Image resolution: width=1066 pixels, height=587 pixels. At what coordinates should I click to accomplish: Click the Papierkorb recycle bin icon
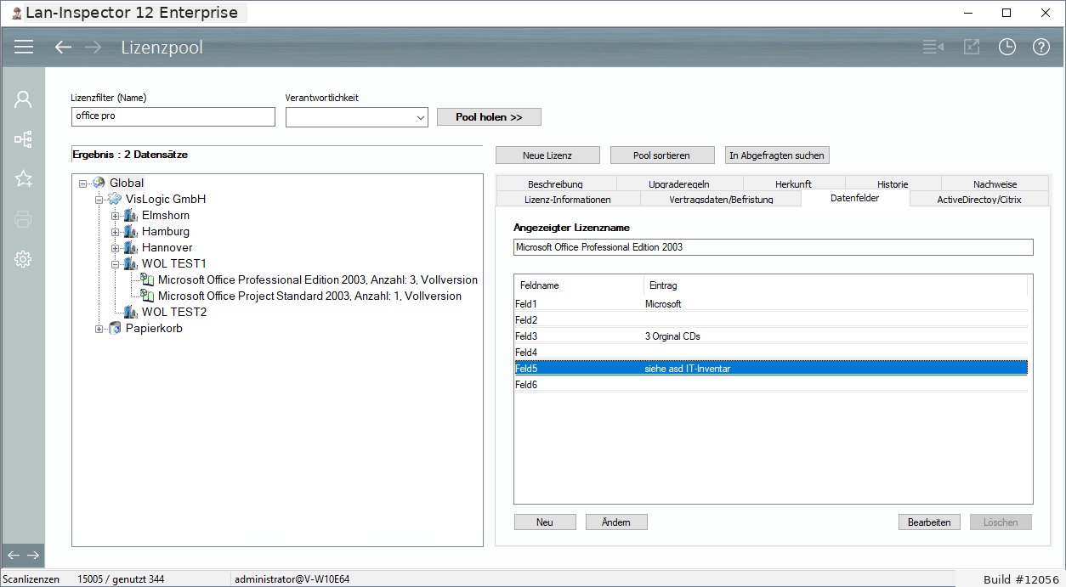(x=115, y=328)
